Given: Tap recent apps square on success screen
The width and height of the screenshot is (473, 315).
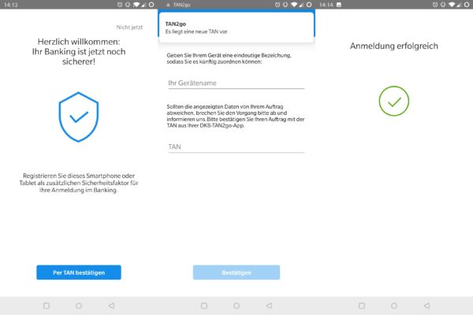Looking at the screenshot, I should point(361,305).
